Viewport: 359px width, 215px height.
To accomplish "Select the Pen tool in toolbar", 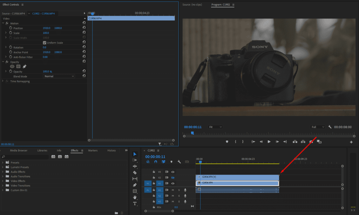I will pos(135,185).
